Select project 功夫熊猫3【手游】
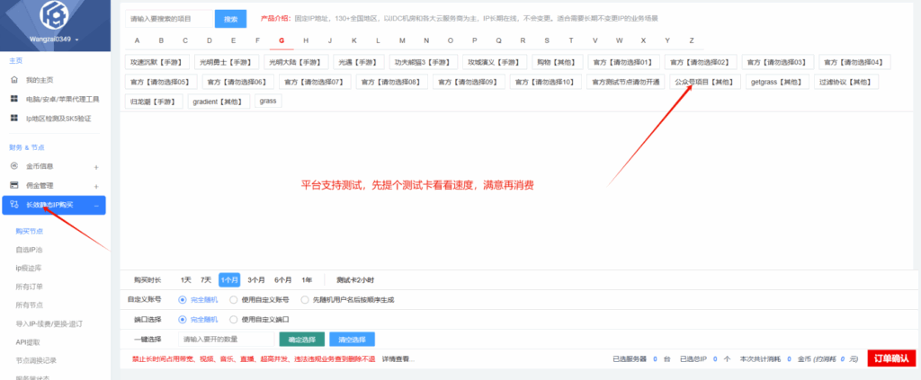The image size is (921, 380). point(423,62)
